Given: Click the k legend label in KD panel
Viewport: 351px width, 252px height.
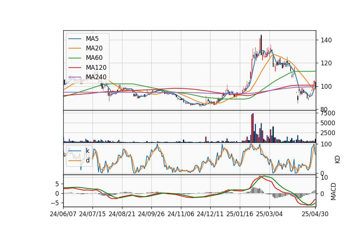Looking at the screenshot, I should tap(88, 151).
